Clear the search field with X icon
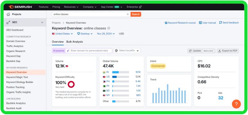The image size is (248, 115). coord(128,14)
